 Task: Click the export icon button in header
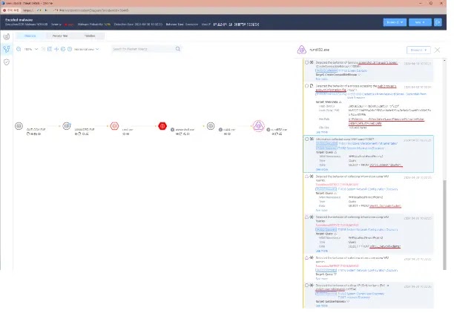coord(438,22)
